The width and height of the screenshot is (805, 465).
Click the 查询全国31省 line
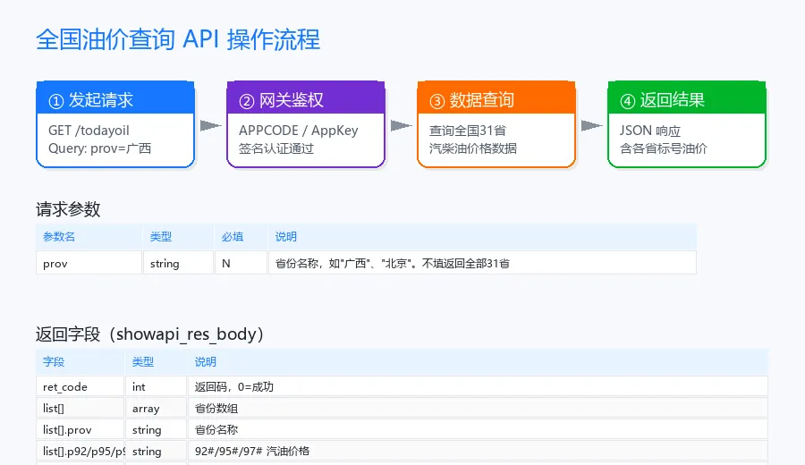coord(467,131)
